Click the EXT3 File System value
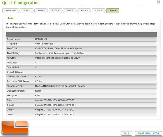The width and height of the screenshot is (163, 137). [38, 95]
